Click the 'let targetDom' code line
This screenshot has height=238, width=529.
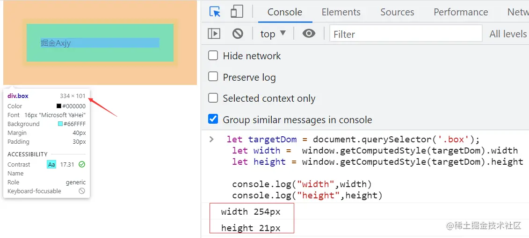[x=353, y=139]
